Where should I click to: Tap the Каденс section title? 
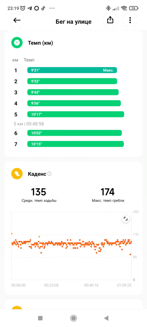pos(37,174)
